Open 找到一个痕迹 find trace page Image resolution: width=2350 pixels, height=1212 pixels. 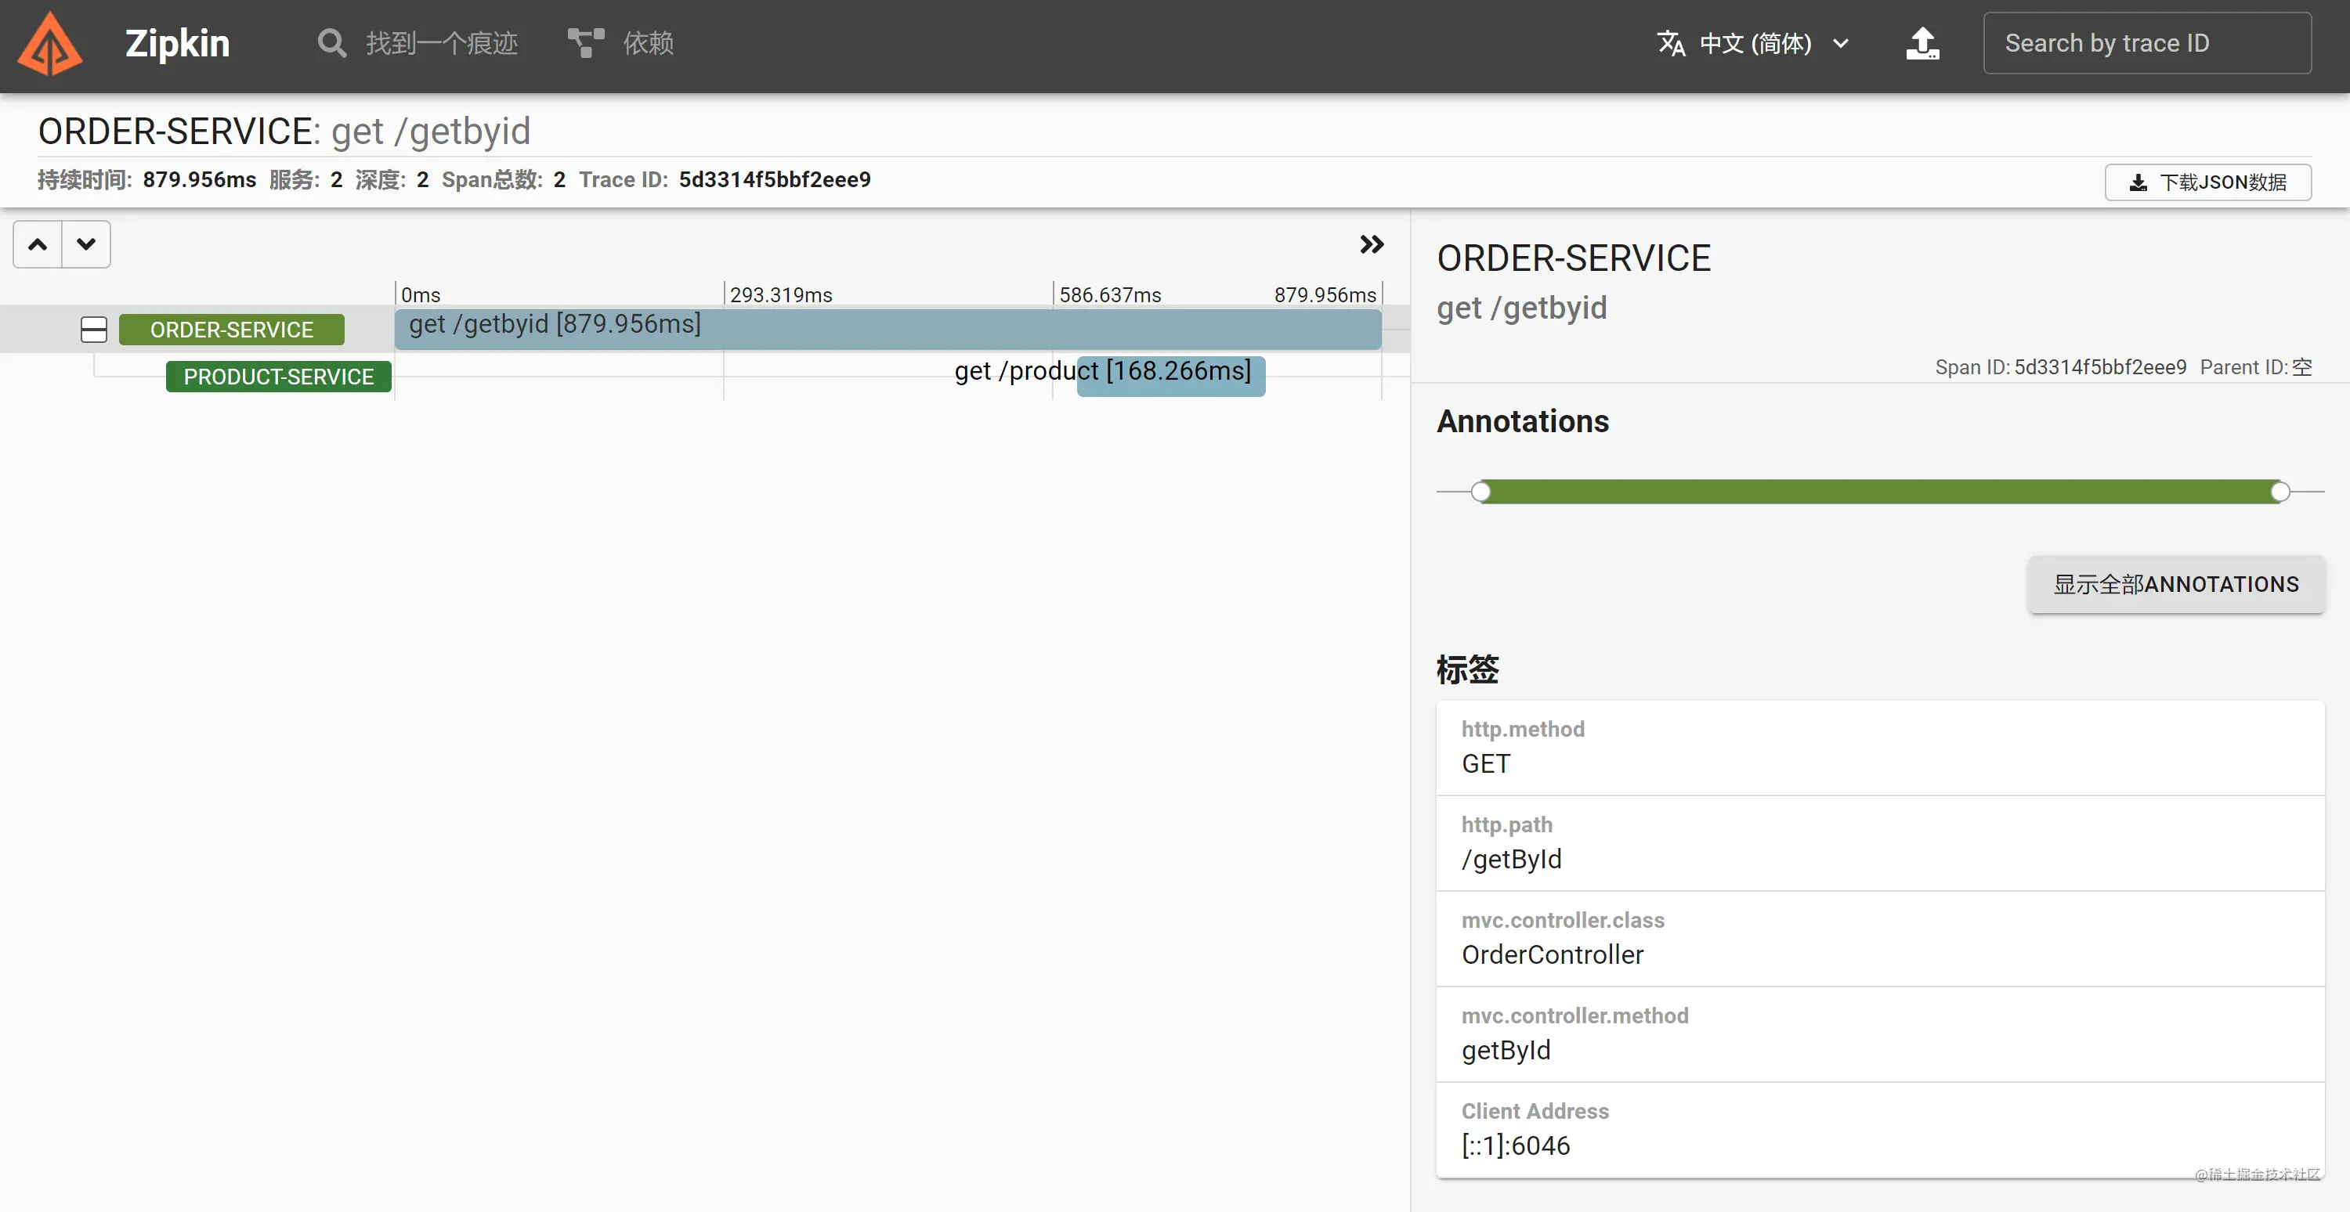[442, 43]
